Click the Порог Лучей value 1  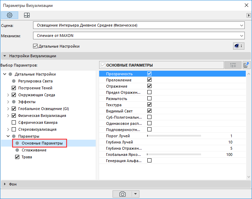[231, 136]
